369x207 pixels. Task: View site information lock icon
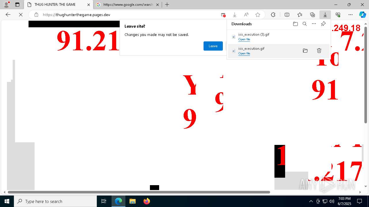(x=36, y=15)
